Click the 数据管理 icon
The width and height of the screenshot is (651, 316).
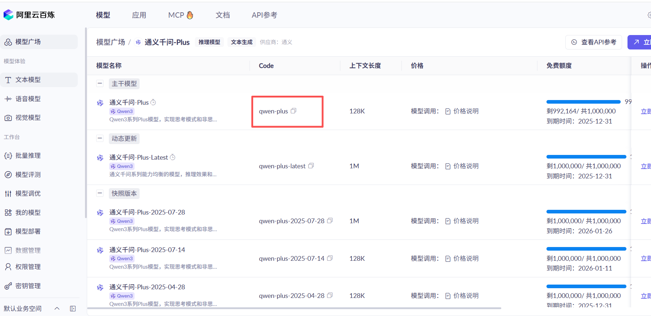pos(8,250)
